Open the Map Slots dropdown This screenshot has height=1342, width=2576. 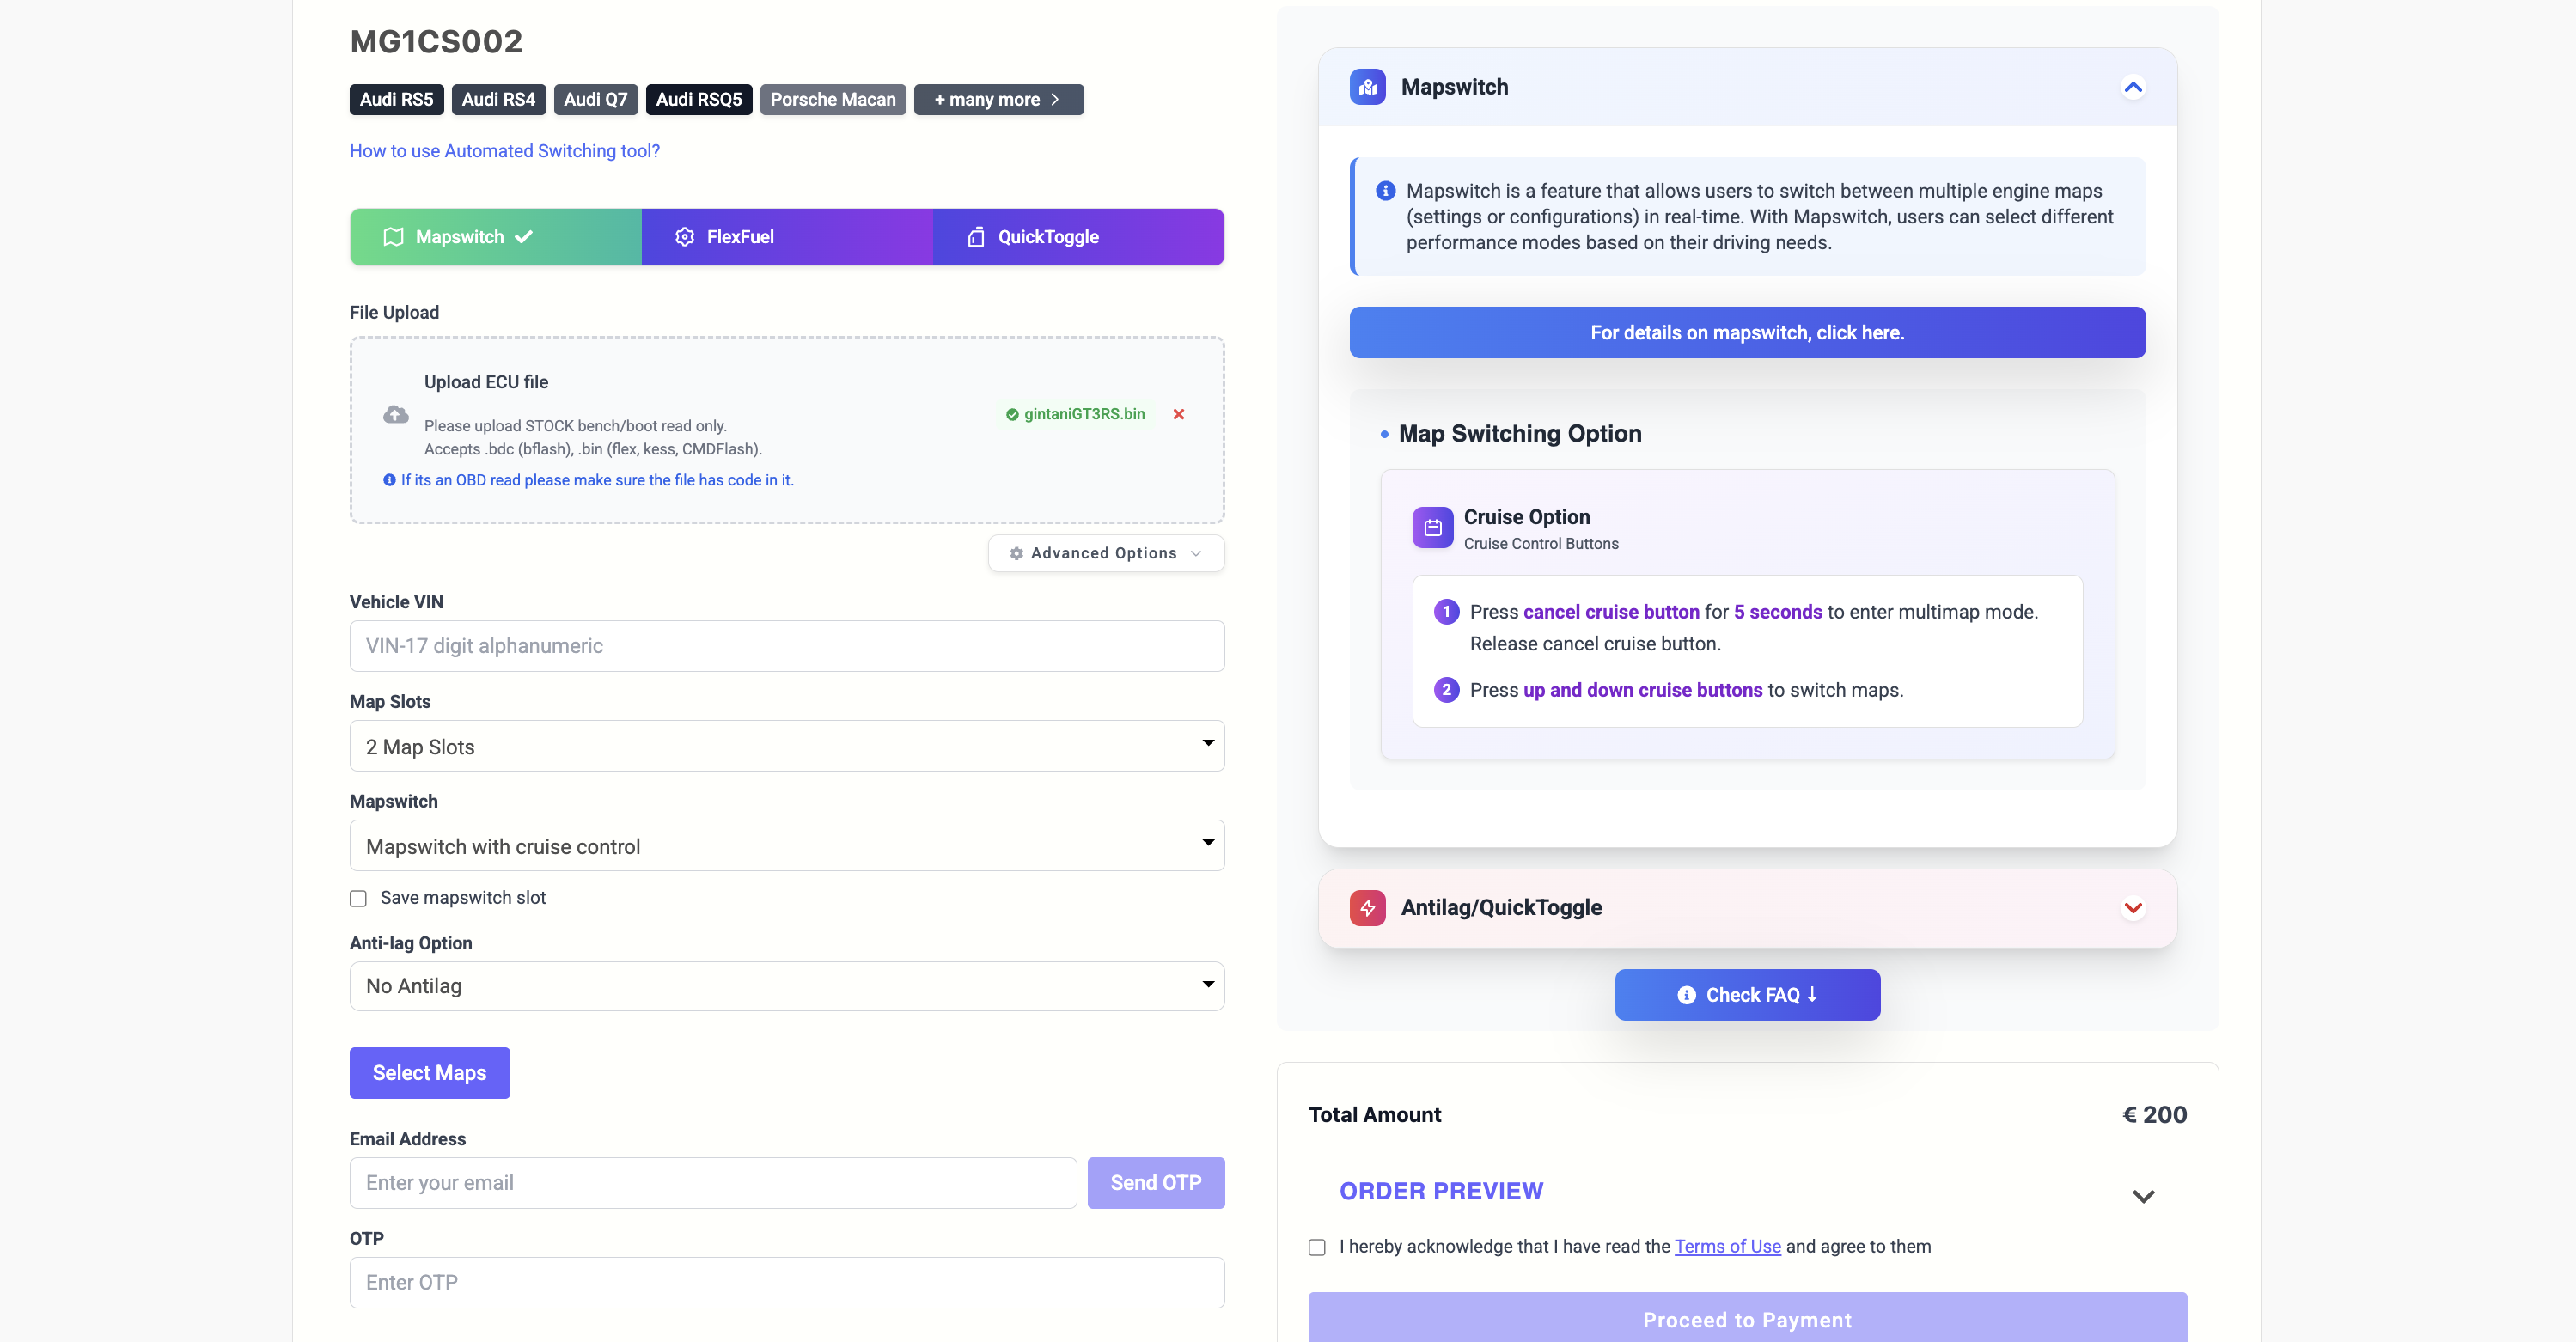786,746
